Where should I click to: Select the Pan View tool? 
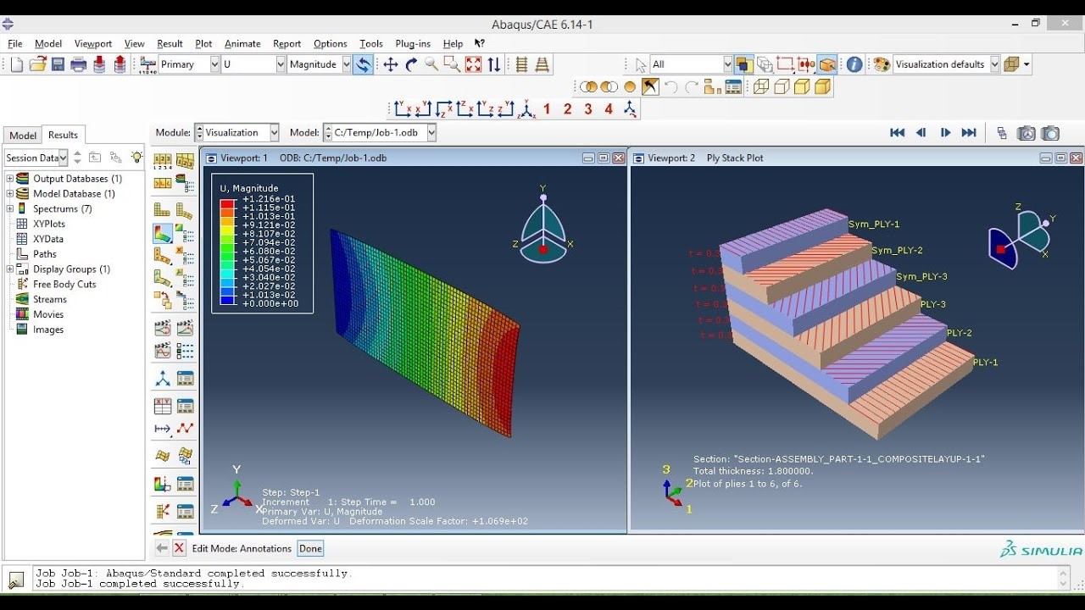(x=391, y=64)
